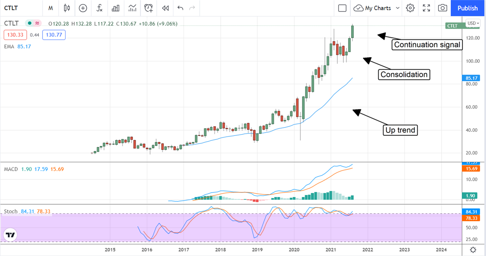The width and height of the screenshot is (486, 256).
Task: Open the financials bar chart icon
Action: pos(115,8)
